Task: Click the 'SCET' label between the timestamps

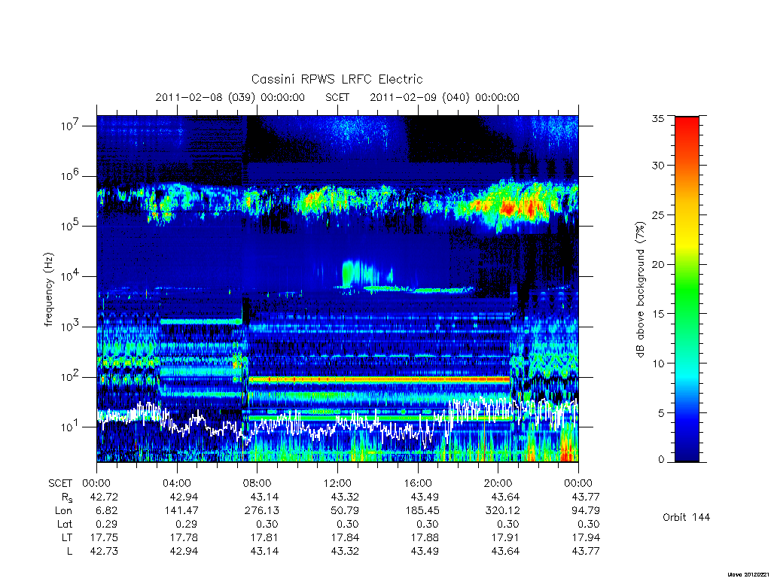Action: pos(337,97)
